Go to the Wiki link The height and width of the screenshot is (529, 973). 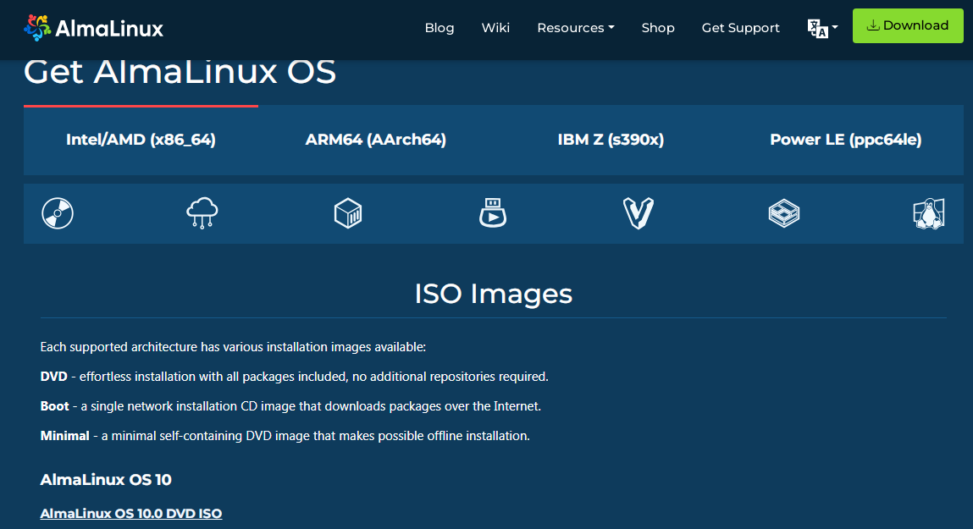tap(495, 28)
